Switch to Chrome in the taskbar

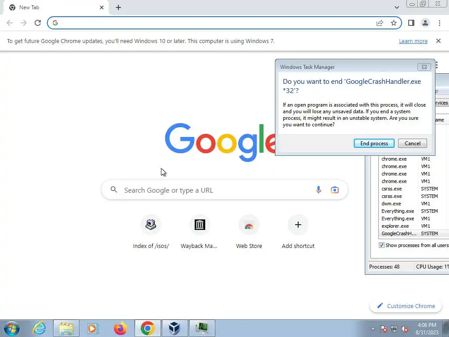[147, 328]
